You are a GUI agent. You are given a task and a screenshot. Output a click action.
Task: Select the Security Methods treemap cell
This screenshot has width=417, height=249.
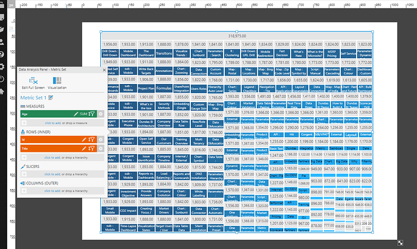click(164, 106)
